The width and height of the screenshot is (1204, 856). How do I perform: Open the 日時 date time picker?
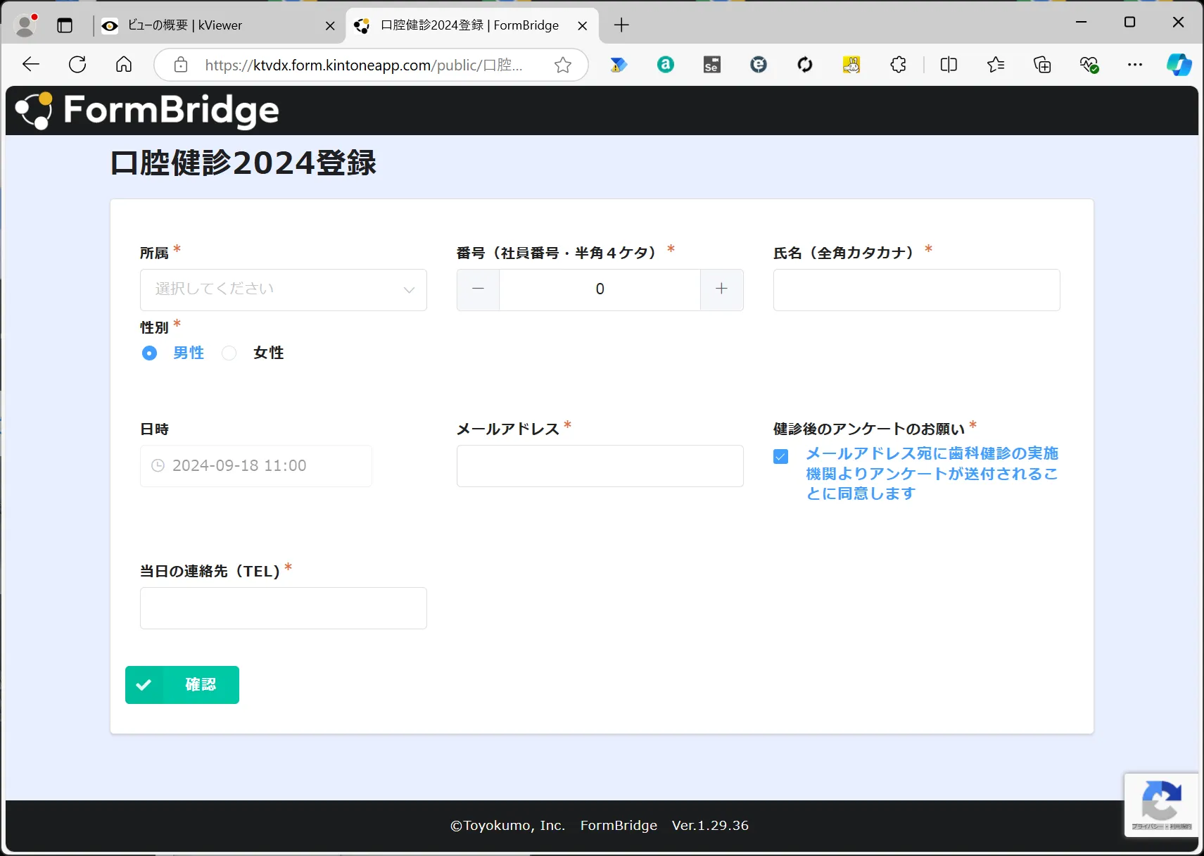pos(255,465)
